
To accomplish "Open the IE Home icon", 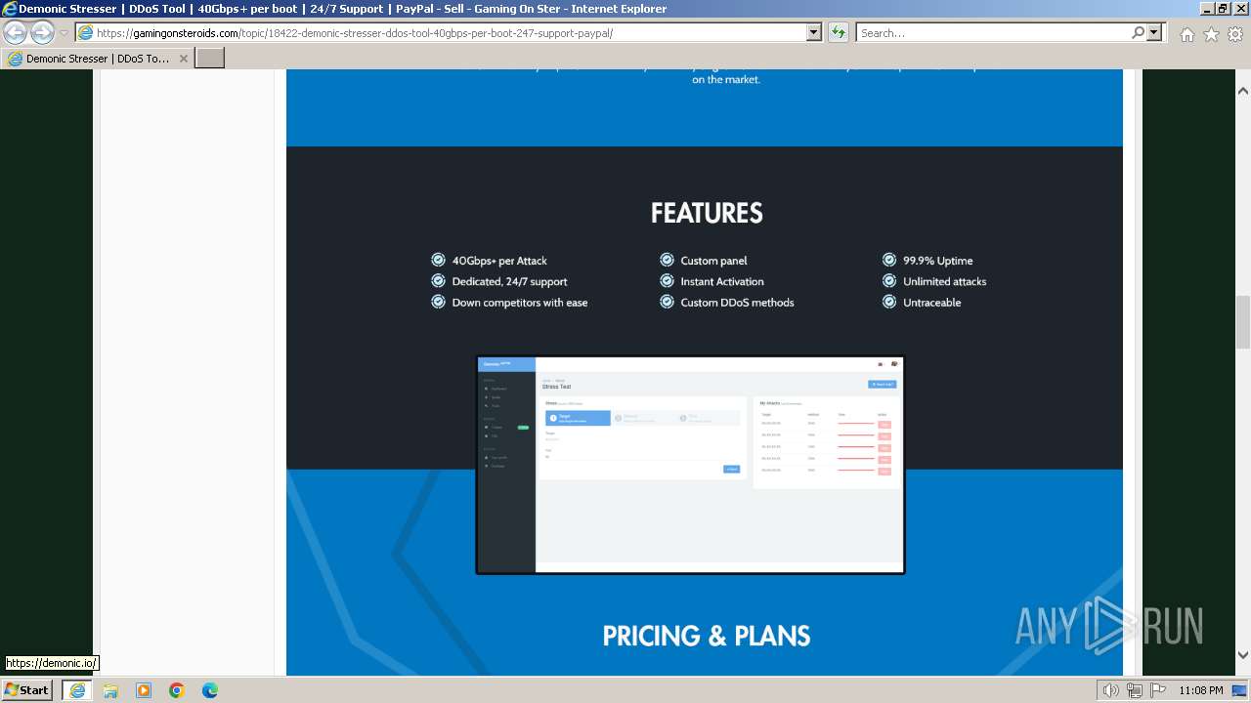I will (1186, 34).
